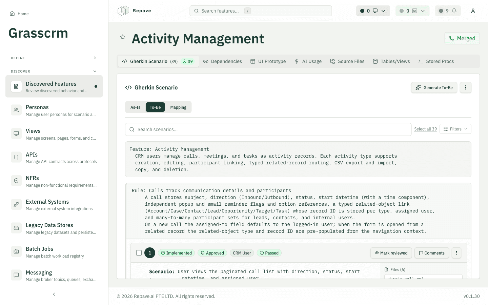This screenshot has height=305, width=488.
Task: Open the Source Files tab
Action: [x=347, y=61]
